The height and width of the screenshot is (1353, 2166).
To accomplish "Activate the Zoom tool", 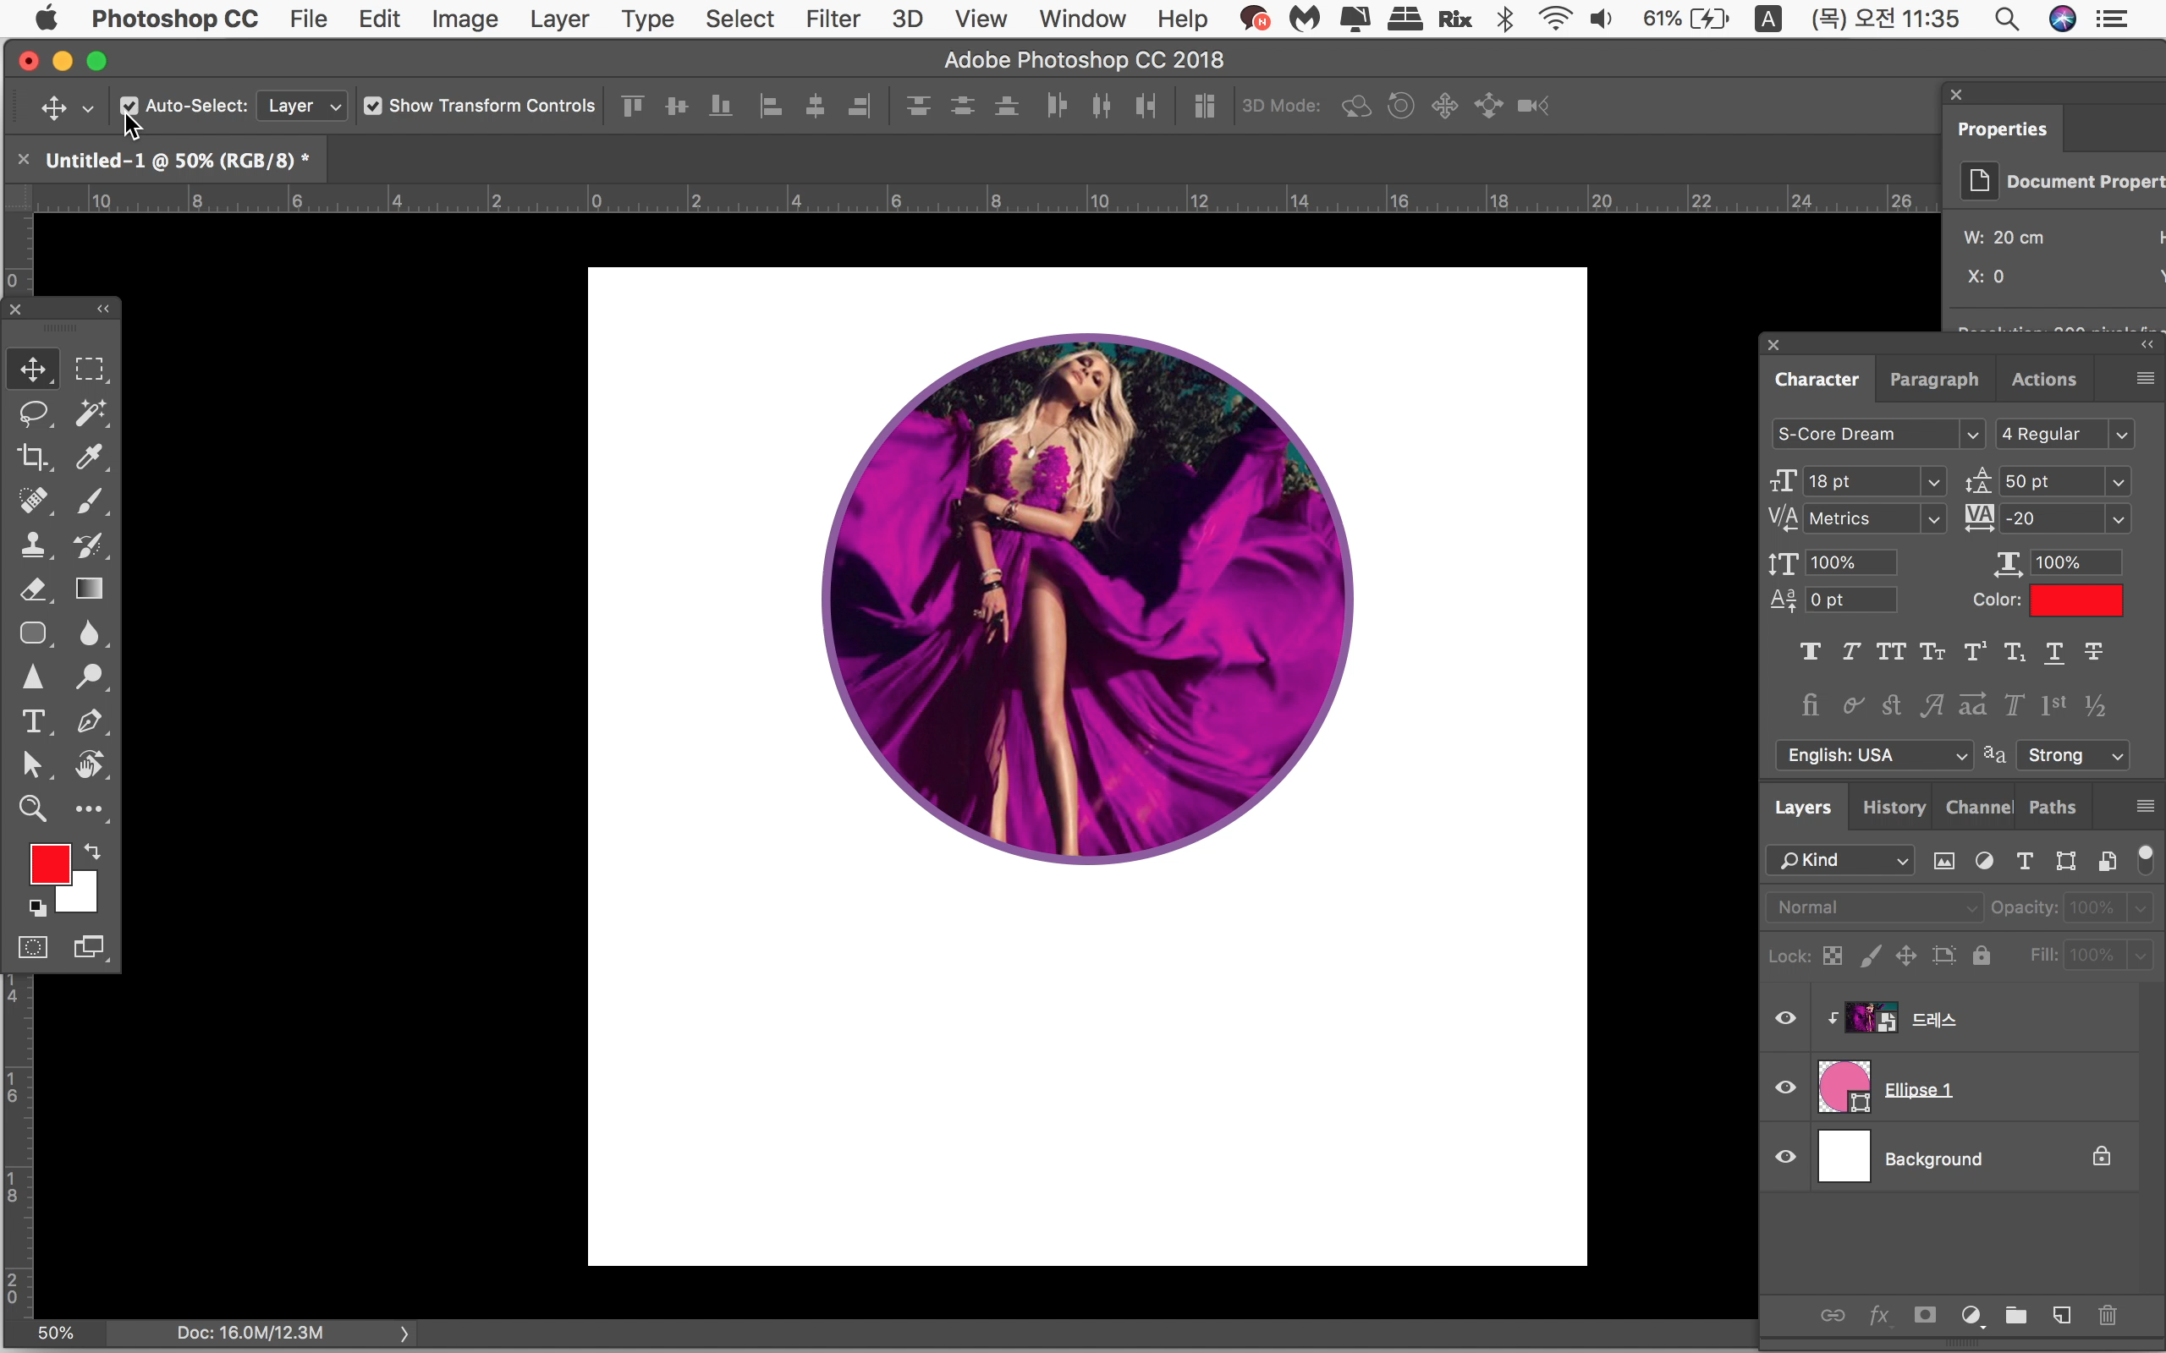I will coord(33,809).
